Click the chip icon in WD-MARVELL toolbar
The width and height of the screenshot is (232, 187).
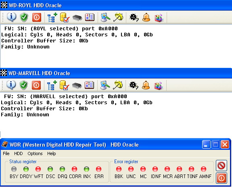pos(77,86)
